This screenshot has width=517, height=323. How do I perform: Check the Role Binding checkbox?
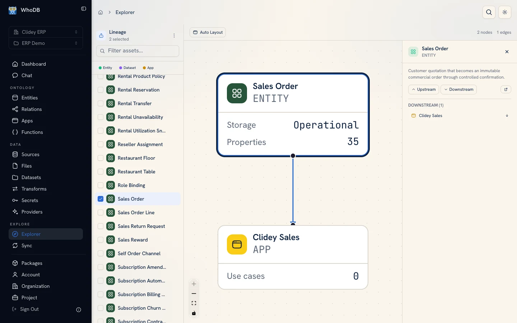[101, 185]
